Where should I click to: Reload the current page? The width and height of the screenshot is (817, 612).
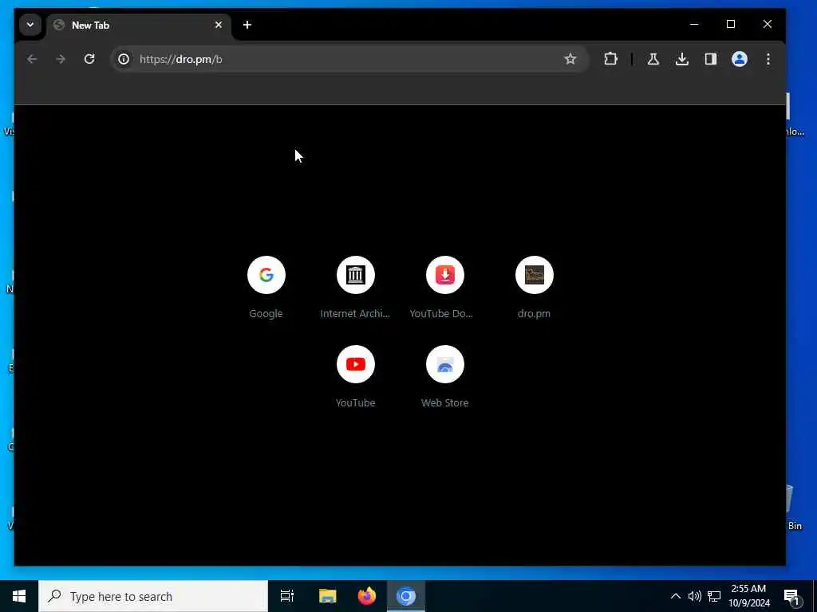click(89, 59)
